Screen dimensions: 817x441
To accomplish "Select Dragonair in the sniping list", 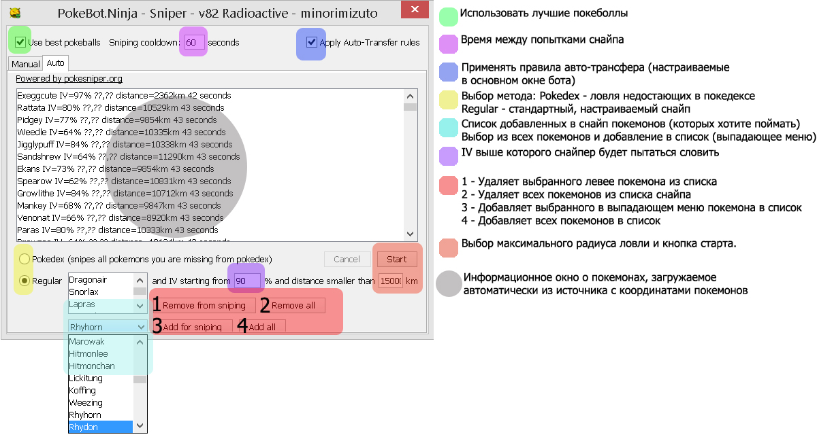I will tap(101, 279).
